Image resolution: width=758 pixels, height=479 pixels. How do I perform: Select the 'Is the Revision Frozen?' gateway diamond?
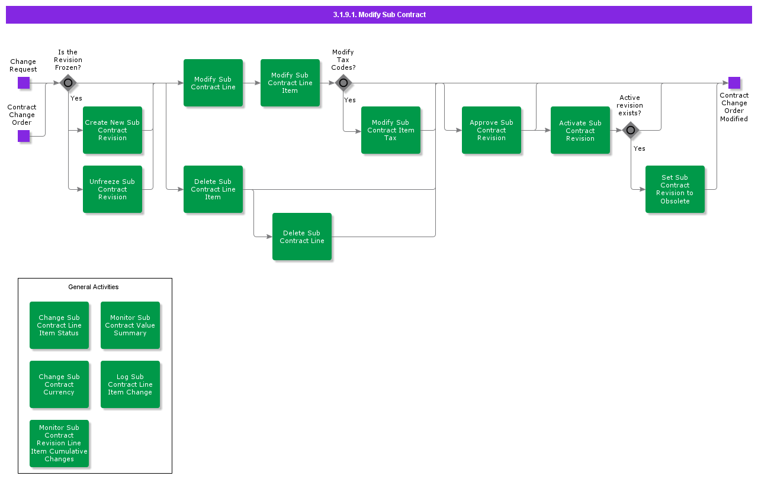click(x=68, y=83)
